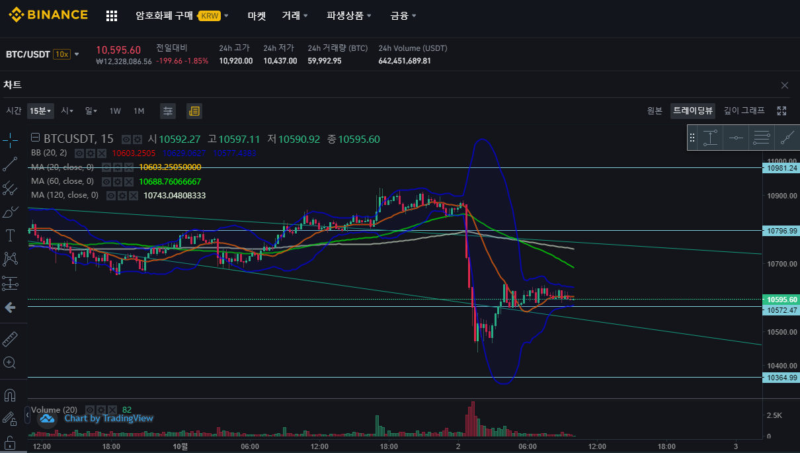
Task: Click the Binance logo
Action: coord(48,15)
